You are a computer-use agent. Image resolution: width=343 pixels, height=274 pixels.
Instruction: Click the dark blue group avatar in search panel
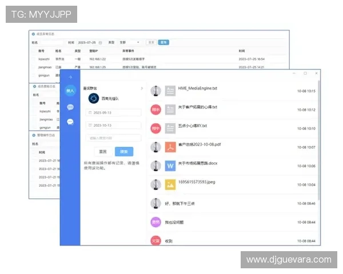pos(94,98)
